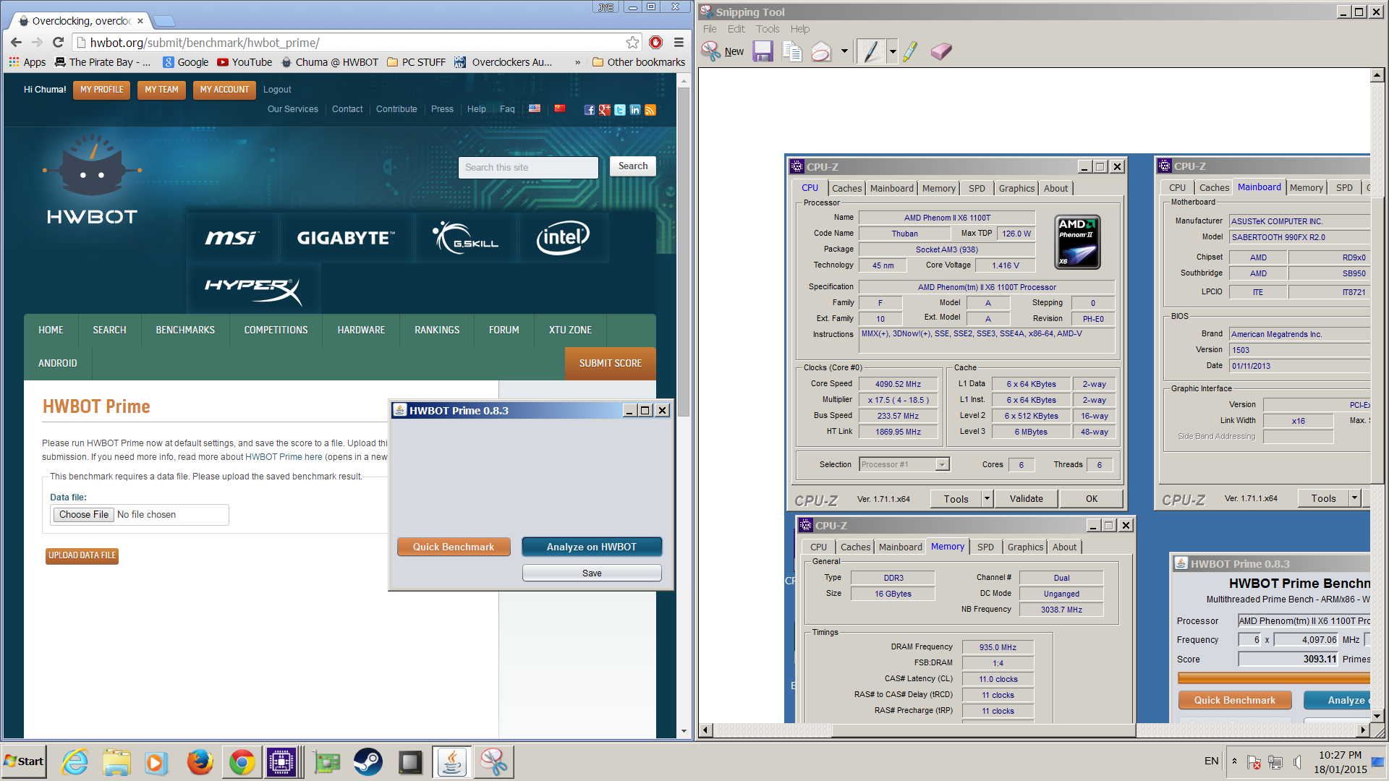
Task: Select the pink Eraser tool
Action: pos(940,51)
